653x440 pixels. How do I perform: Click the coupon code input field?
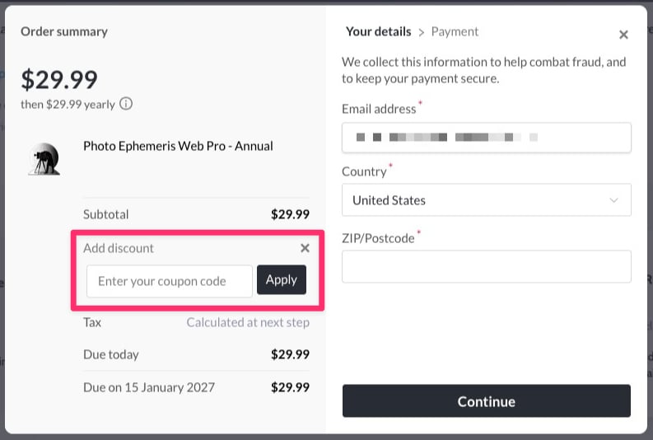tap(169, 281)
